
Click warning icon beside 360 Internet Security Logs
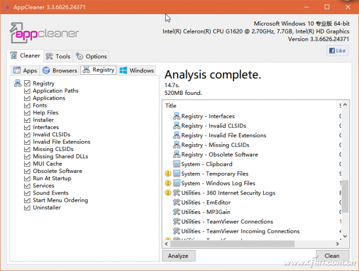[168, 193]
